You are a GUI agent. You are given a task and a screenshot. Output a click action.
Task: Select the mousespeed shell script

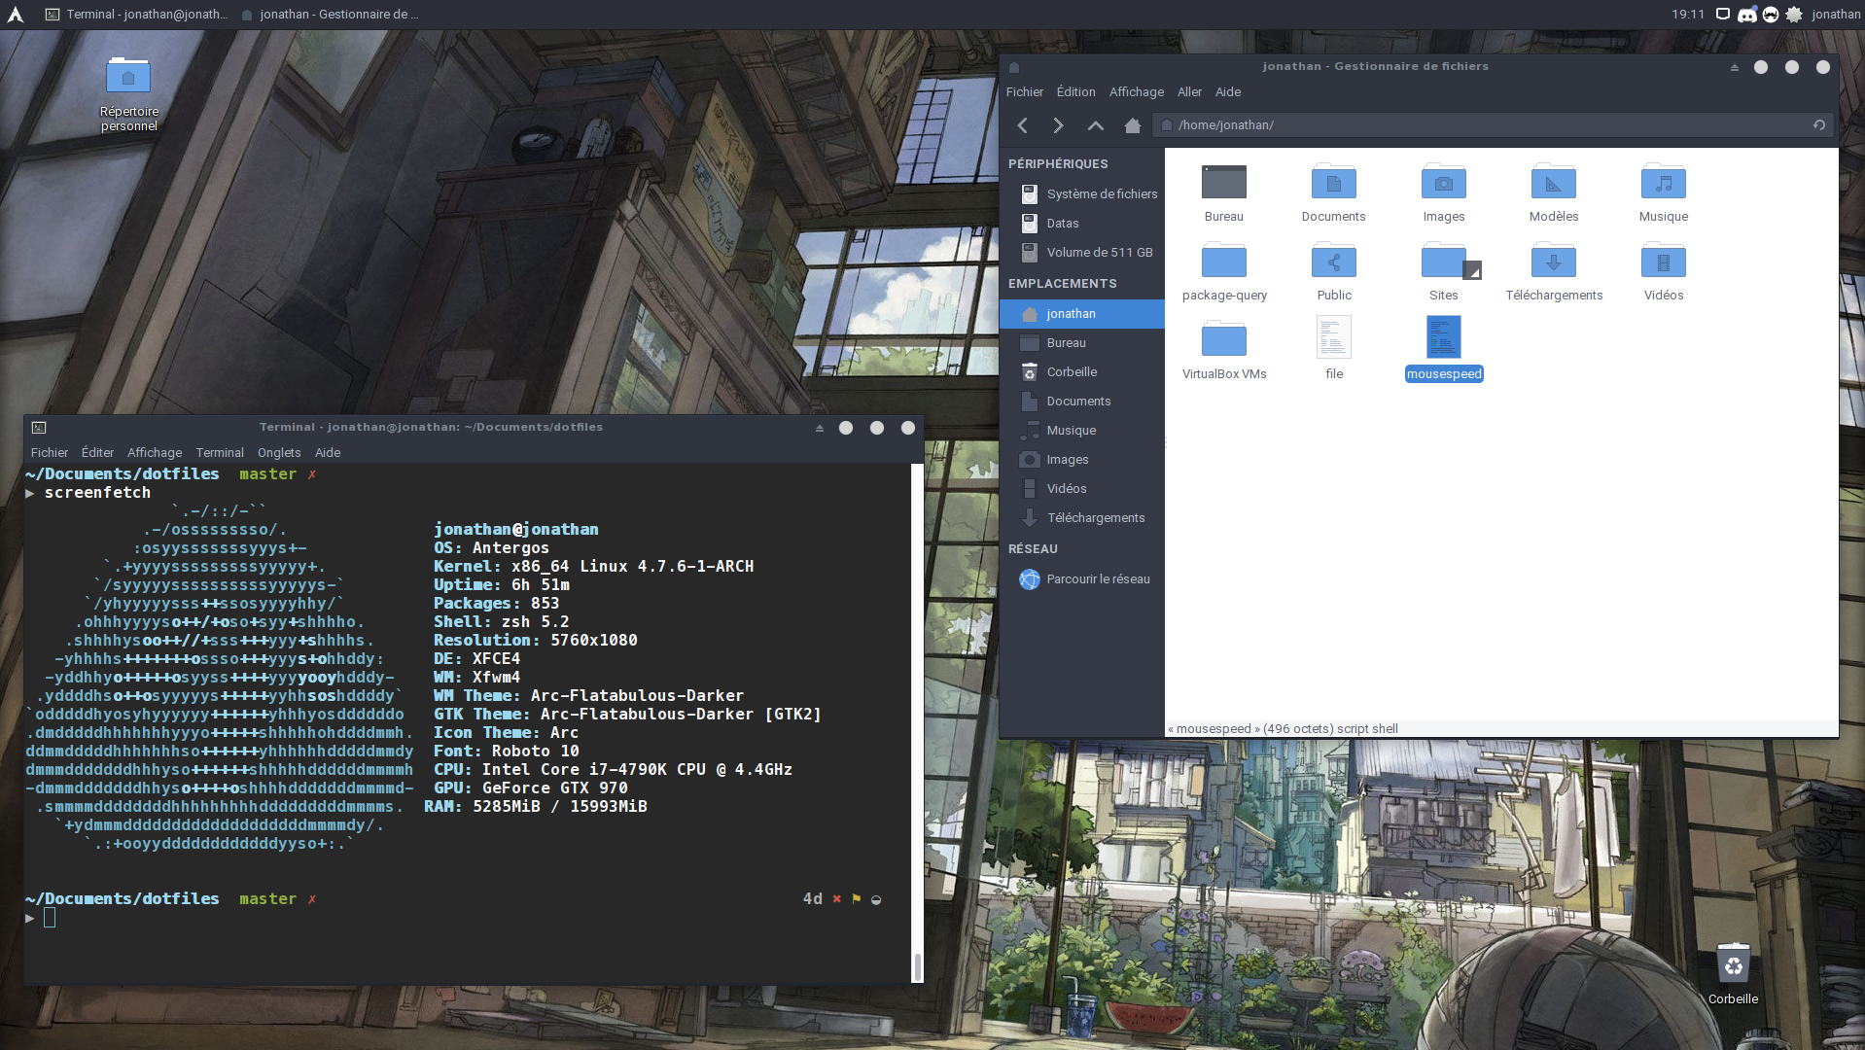pyautogui.click(x=1443, y=348)
